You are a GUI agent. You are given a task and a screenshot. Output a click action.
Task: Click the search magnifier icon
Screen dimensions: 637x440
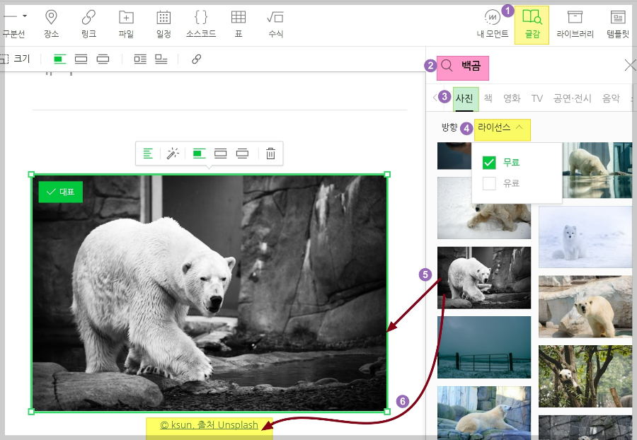(x=447, y=65)
